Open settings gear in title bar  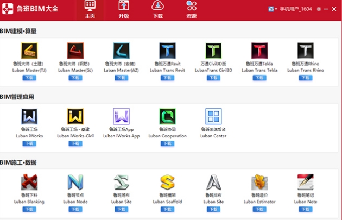319,9
